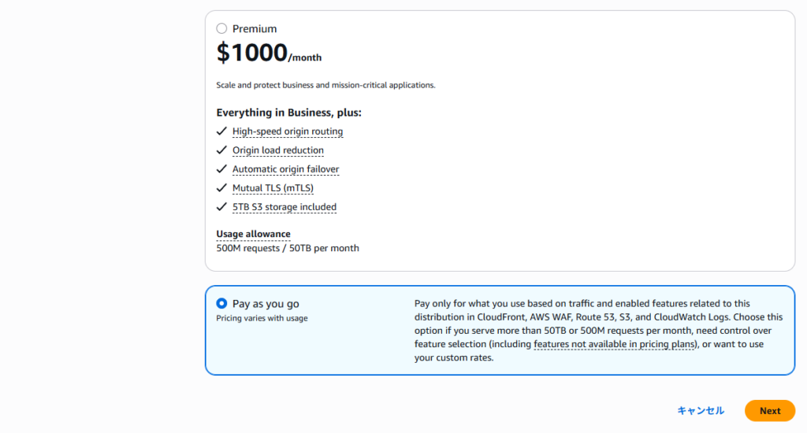The height and width of the screenshot is (433, 807).
Task: Click checkmark icon beside 5TB S3 storage
Action: pyautogui.click(x=221, y=207)
